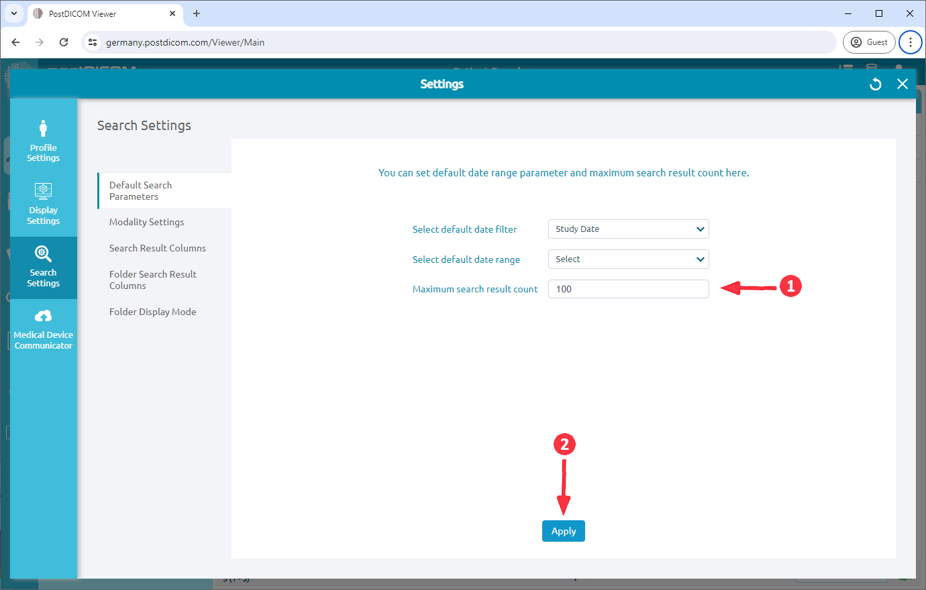
Task: Open the site permissions dropdown in address bar
Action: [x=91, y=42]
